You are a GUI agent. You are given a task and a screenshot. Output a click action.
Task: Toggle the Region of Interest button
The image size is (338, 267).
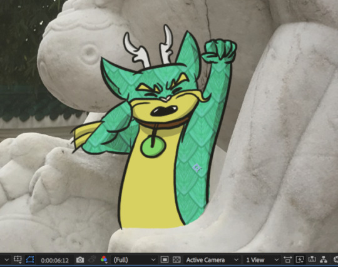165,259
